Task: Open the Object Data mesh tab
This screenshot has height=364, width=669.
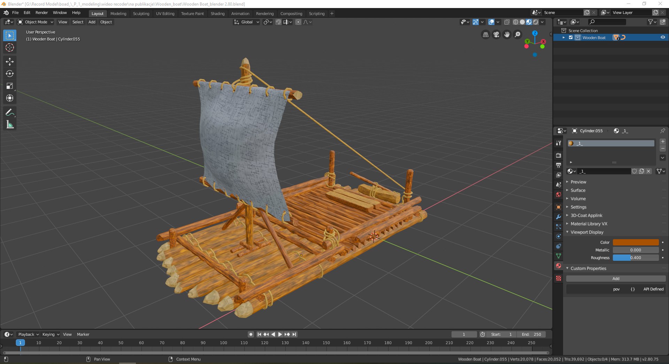Action: pos(559,256)
